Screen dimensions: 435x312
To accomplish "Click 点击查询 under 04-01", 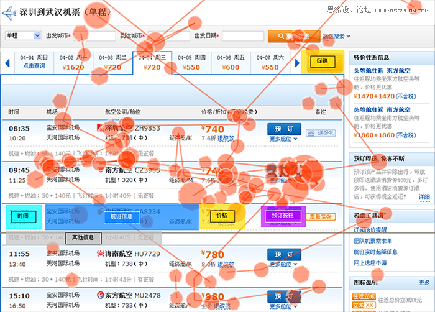I will click(34, 66).
